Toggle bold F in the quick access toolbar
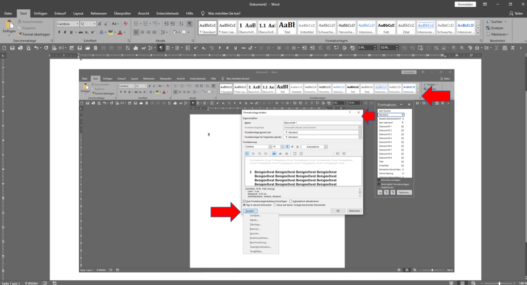Viewport: 527px width, 285px height. (x=220, y=48)
